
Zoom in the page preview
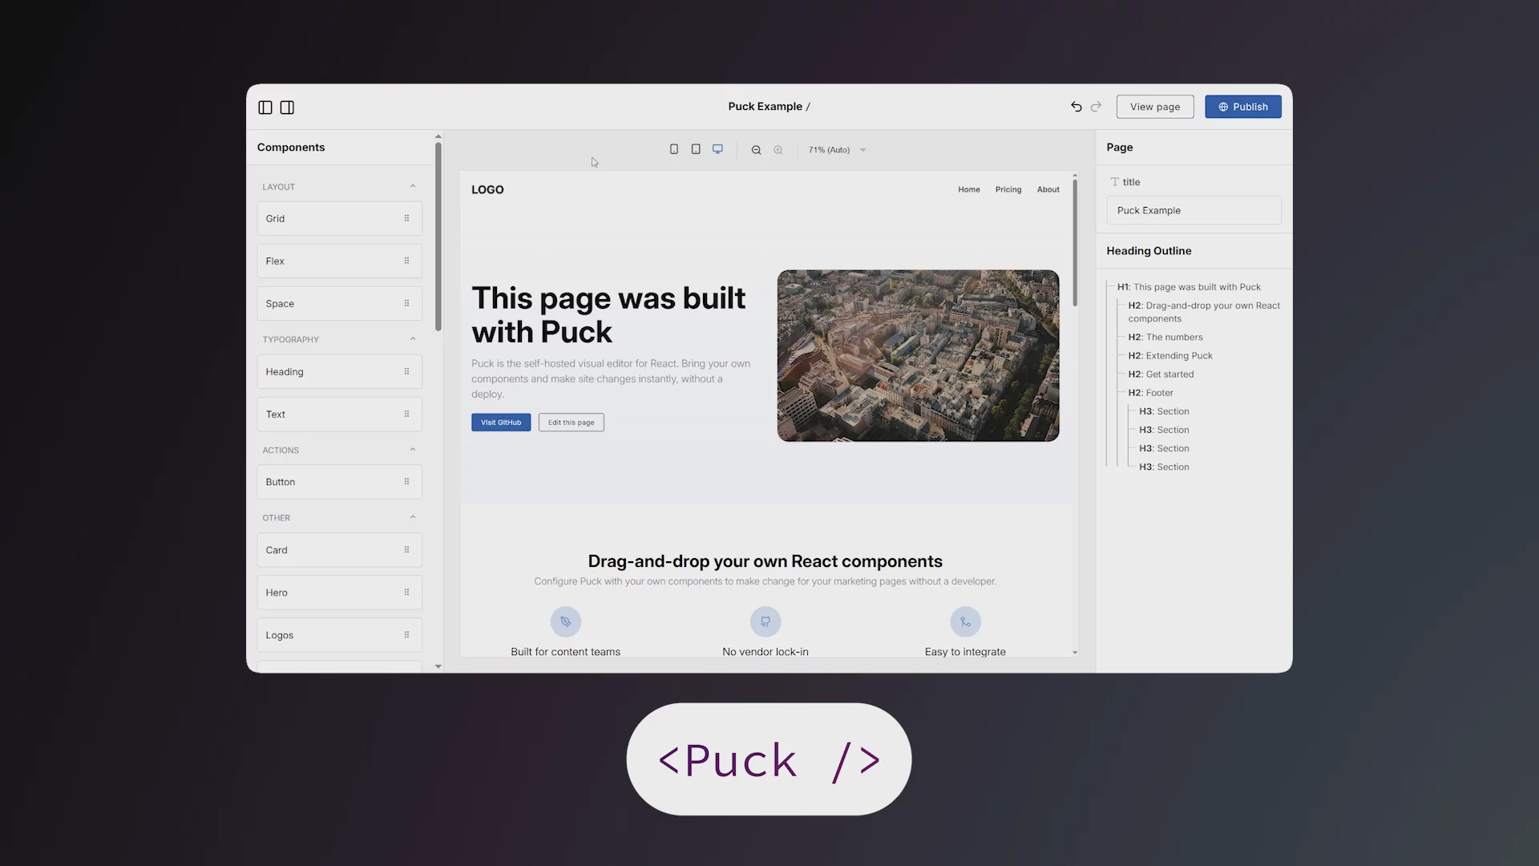click(778, 149)
